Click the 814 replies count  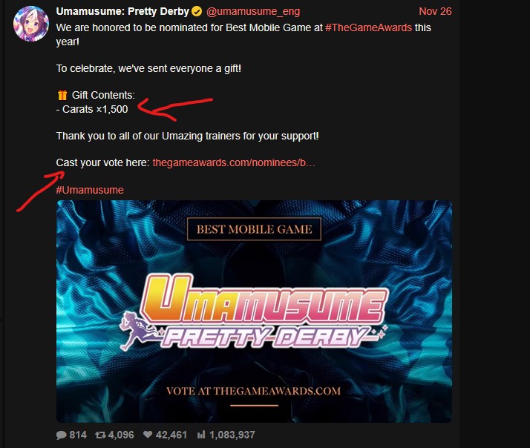[78, 435]
